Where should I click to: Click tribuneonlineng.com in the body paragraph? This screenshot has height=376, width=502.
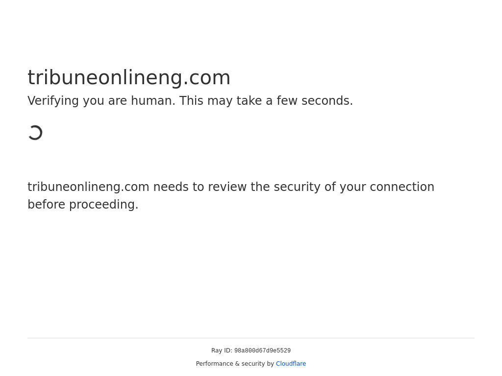[88, 187]
